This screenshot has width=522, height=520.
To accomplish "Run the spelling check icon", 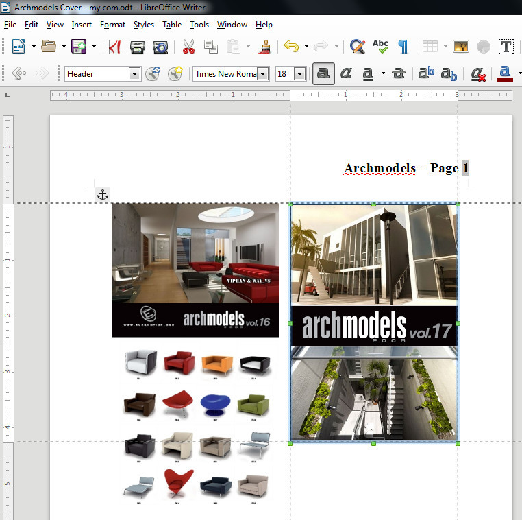I will coord(380,47).
